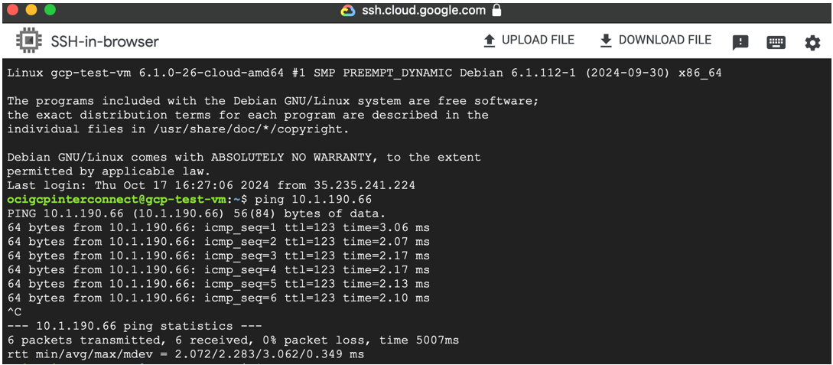Click the padlock icon beside the URL
This screenshot has height=365, width=833.
[x=496, y=11]
